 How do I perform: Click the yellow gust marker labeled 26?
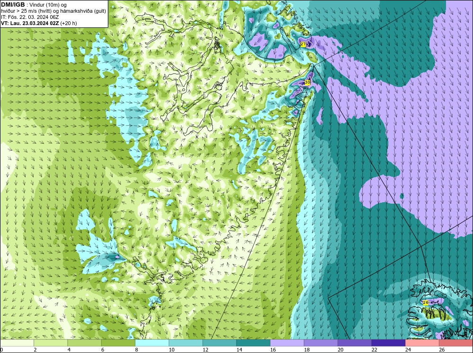pyautogui.click(x=426, y=302)
